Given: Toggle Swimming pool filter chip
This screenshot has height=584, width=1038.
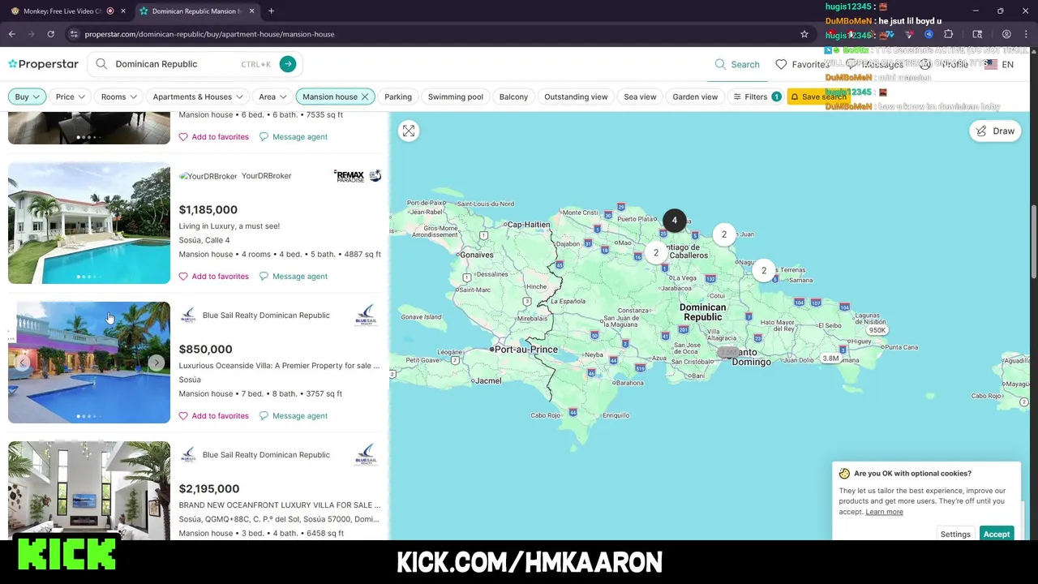Looking at the screenshot, I should tap(456, 97).
